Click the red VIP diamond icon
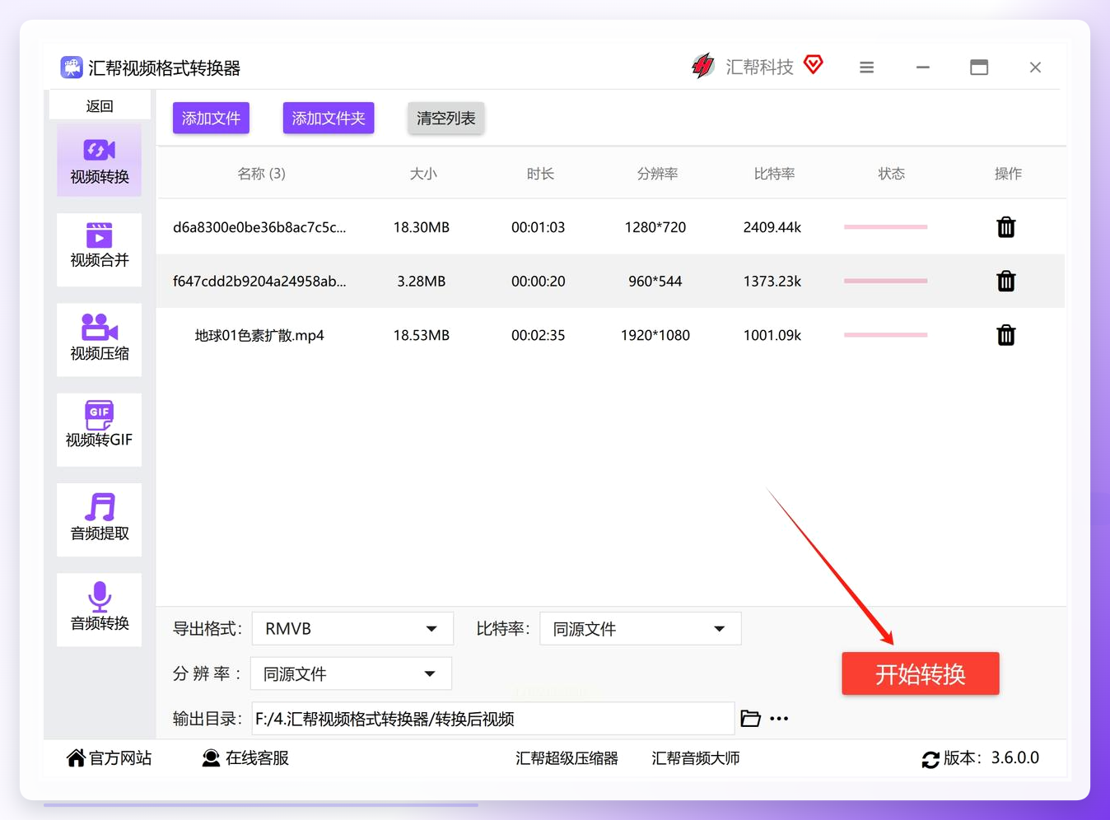 [814, 64]
